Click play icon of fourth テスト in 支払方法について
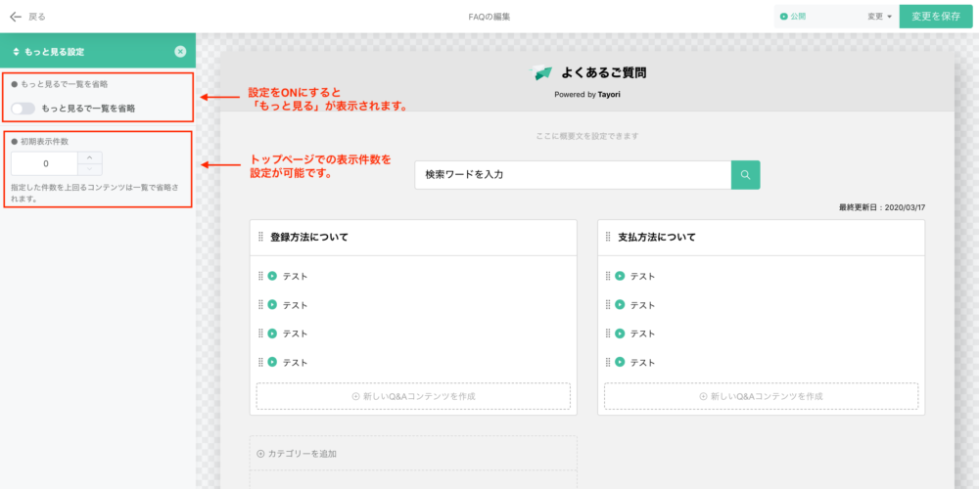This screenshot has height=489, width=979. coord(620,362)
